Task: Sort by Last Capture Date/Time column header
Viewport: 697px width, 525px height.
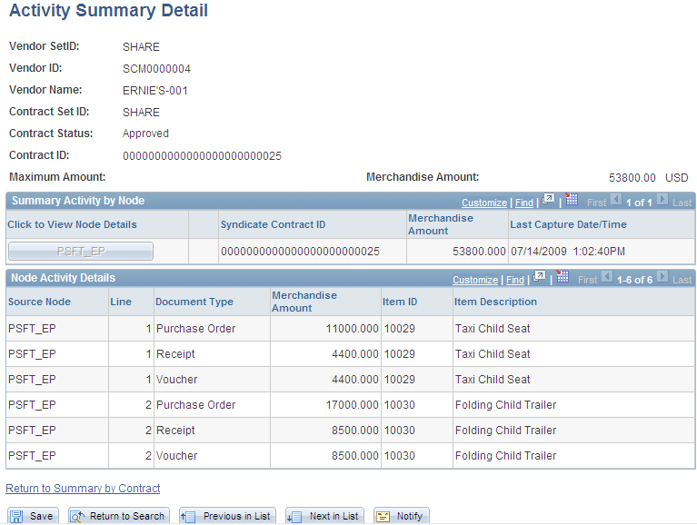Action: 568,224
